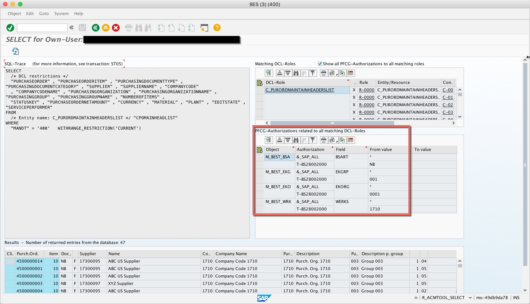The image size is (530, 304).
Task: Apply a filter using the funnel icon
Action: 313,73
